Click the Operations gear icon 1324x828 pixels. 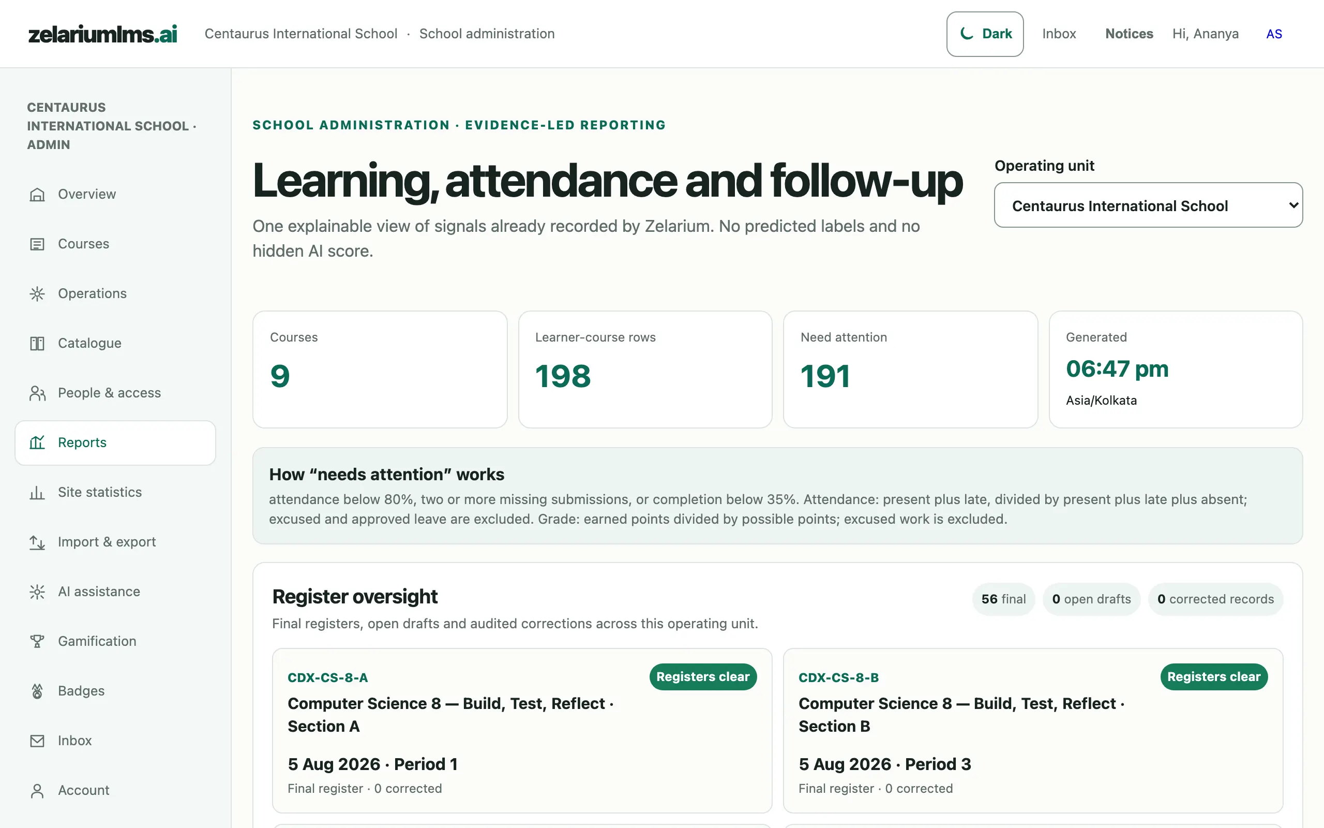pos(37,293)
